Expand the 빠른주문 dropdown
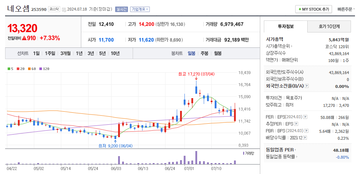 tap(346, 9)
